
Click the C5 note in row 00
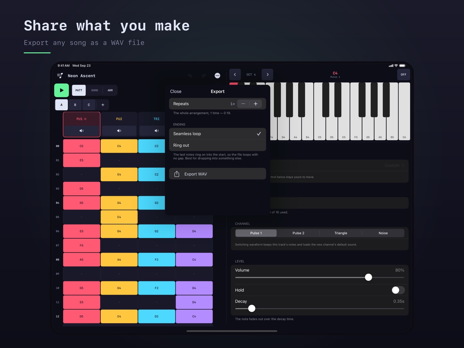coord(82,146)
